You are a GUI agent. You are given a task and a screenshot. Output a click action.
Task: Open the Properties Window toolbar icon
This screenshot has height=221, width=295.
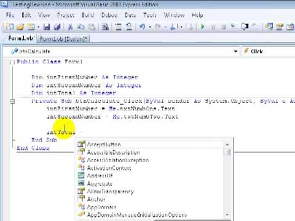(280, 27)
